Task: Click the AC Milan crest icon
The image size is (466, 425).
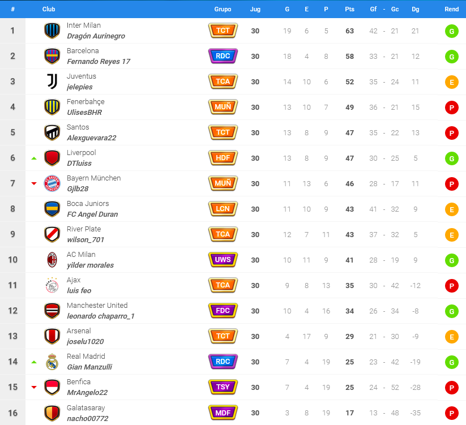Action: click(x=52, y=260)
